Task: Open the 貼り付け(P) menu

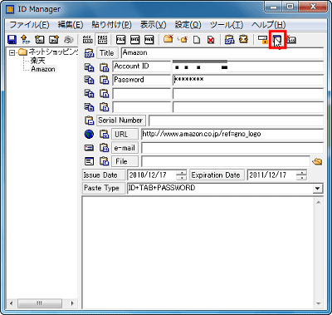Action: 111,25
